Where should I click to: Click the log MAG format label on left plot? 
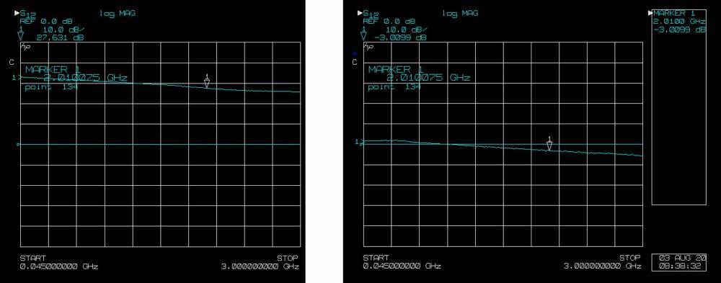coord(118,14)
